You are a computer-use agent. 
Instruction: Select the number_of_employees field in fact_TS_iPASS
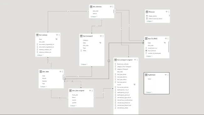tap(154, 53)
